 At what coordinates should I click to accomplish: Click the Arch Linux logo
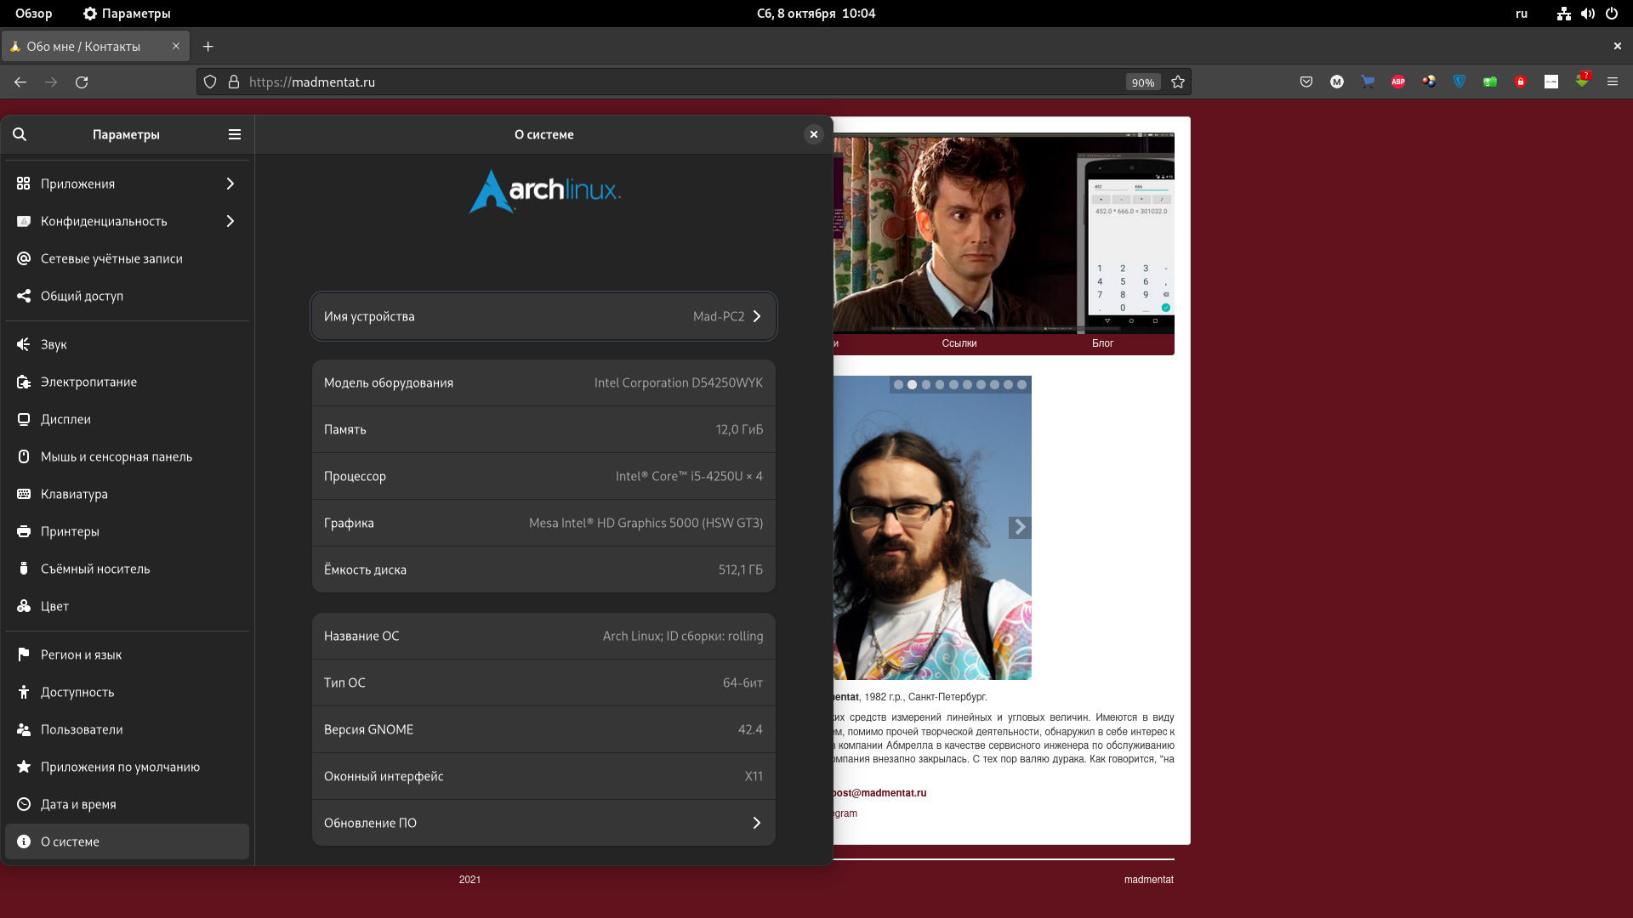click(x=544, y=190)
